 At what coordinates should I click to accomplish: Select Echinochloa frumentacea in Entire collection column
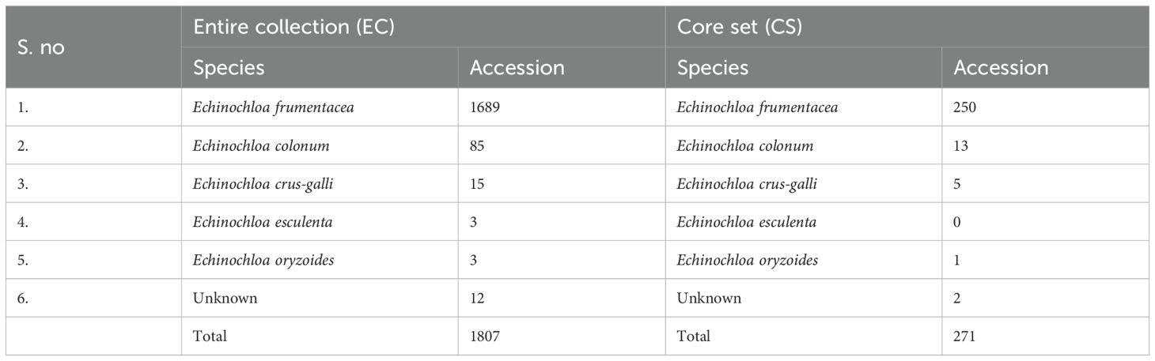(273, 108)
